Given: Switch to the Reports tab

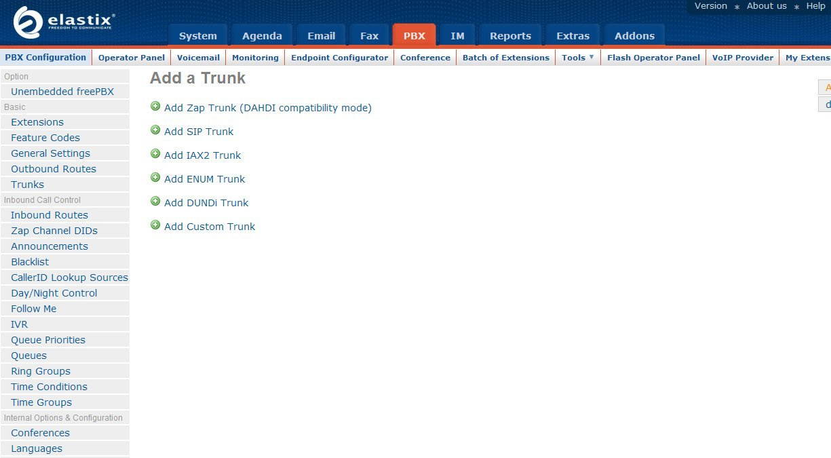Looking at the screenshot, I should [510, 35].
